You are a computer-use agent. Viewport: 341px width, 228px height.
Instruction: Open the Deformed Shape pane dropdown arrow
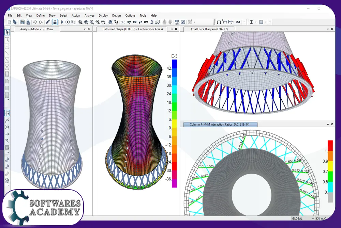coord(172,29)
